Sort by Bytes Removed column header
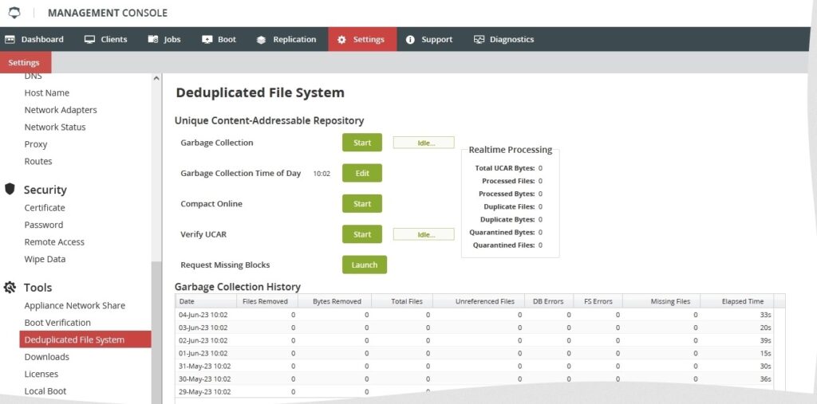Screen dimensions: 817x404 pyautogui.click(x=334, y=301)
